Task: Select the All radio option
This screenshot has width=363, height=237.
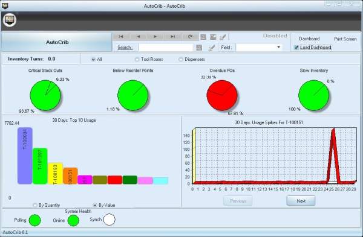Action: pos(93,59)
